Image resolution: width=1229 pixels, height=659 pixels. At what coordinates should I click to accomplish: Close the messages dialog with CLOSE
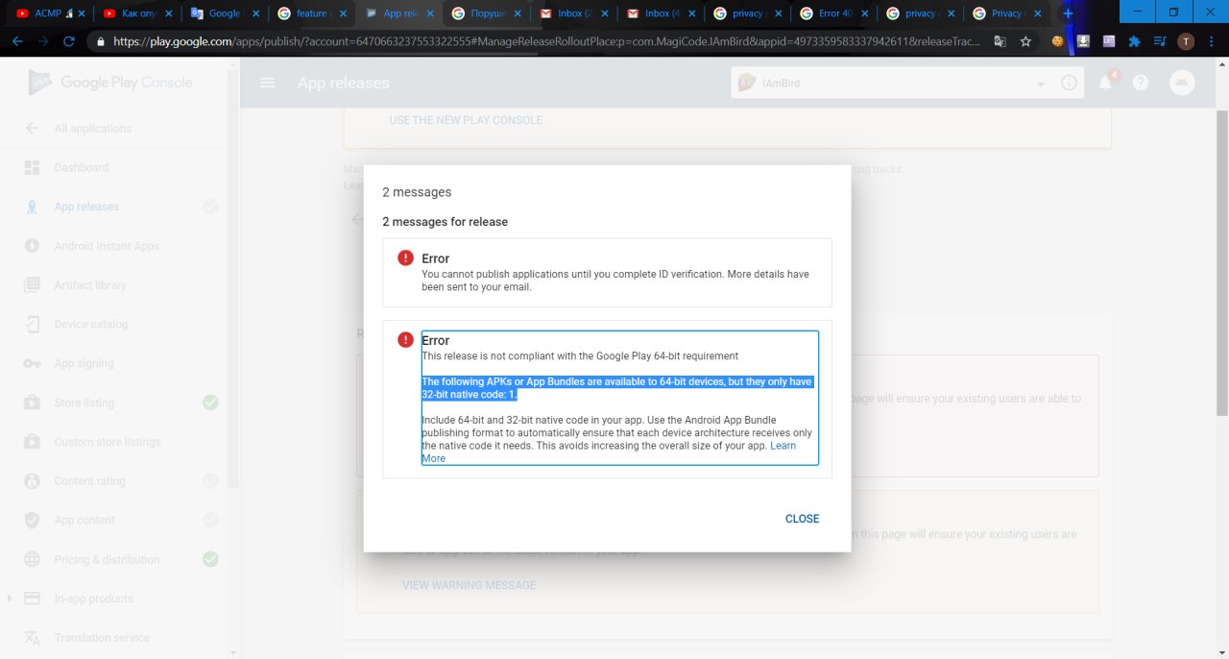pos(802,519)
